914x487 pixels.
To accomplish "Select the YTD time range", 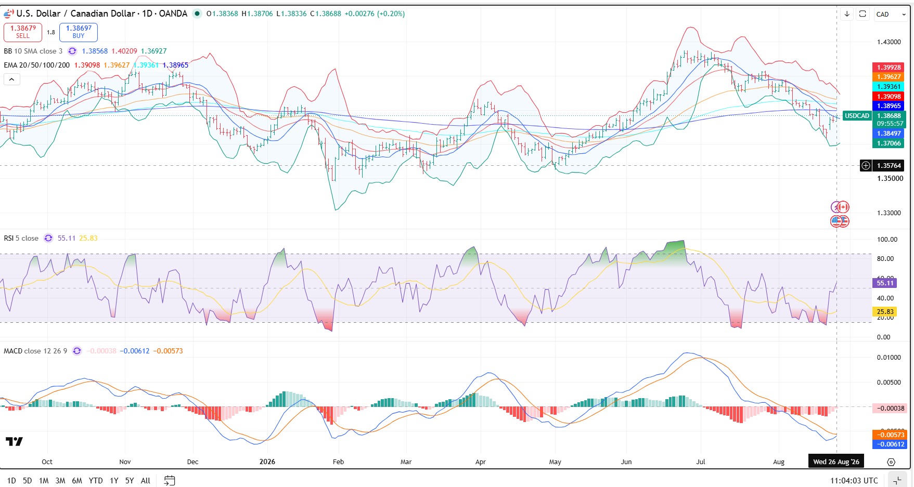I will [96, 481].
